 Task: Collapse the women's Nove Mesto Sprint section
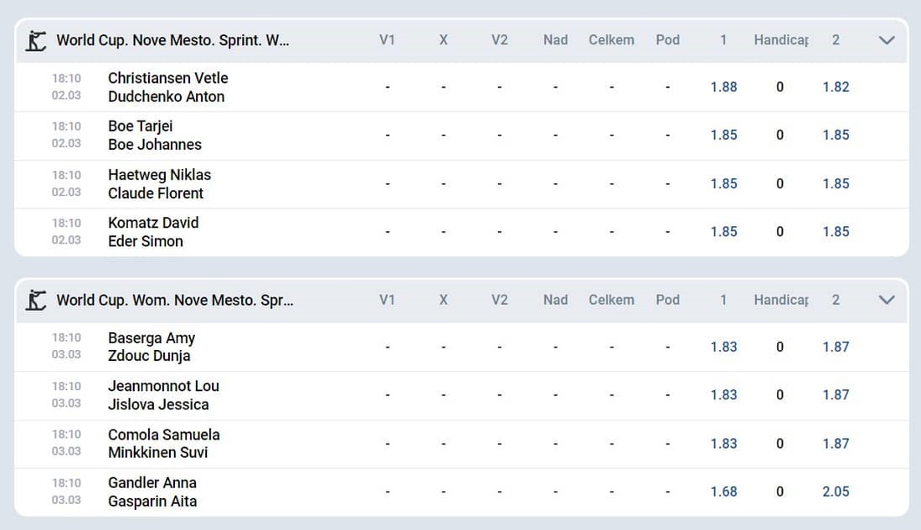tap(887, 301)
